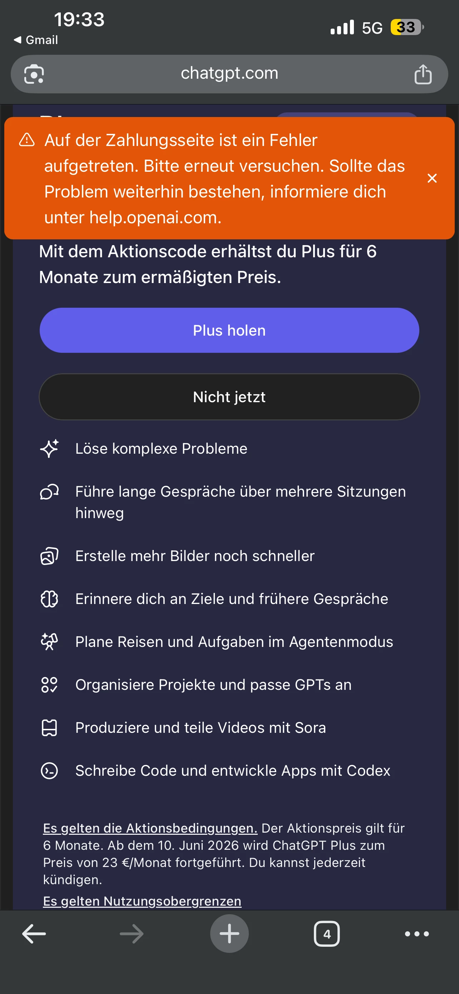The width and height of the screenshot is (459, 994).
Task: Tap the warning triangle in the error banner
Action: (27, 140)
